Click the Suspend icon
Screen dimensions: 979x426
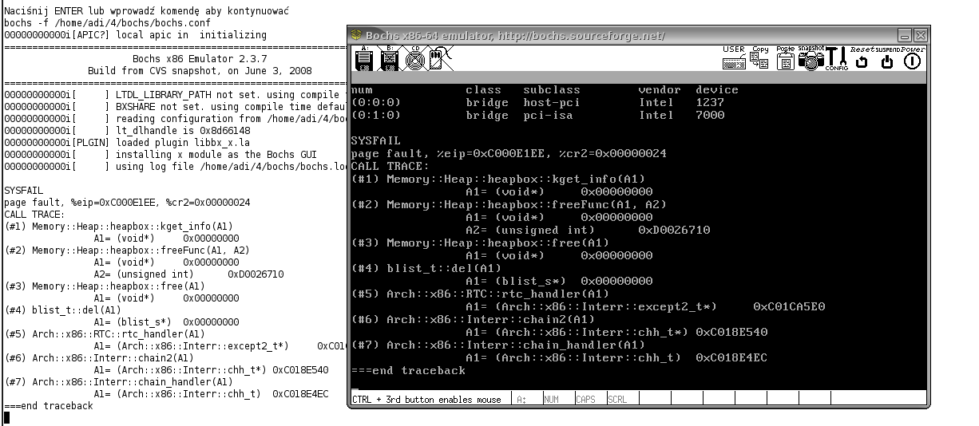pyautogui.click(x=886, y=59)
